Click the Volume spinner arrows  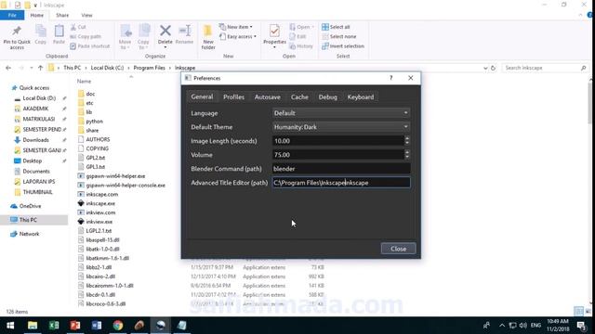407,155
